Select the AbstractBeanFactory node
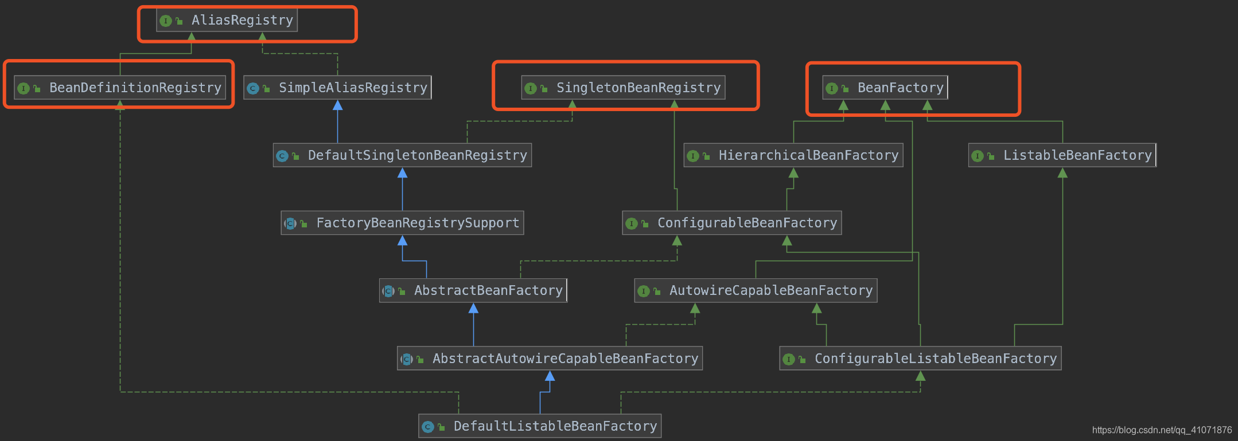This screenshot has height=441, width=1238. click(x=473, y=290)
